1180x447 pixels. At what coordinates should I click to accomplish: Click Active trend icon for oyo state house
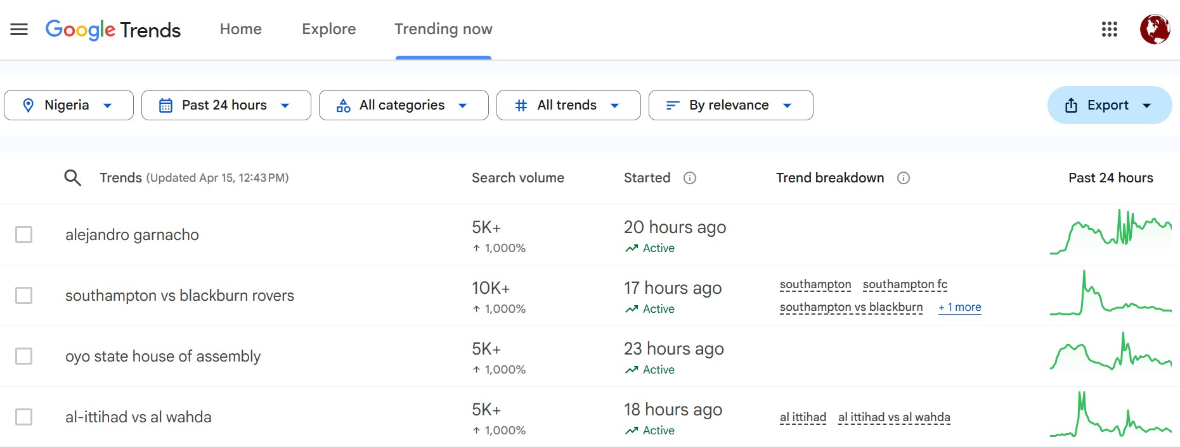coord(632,370)
